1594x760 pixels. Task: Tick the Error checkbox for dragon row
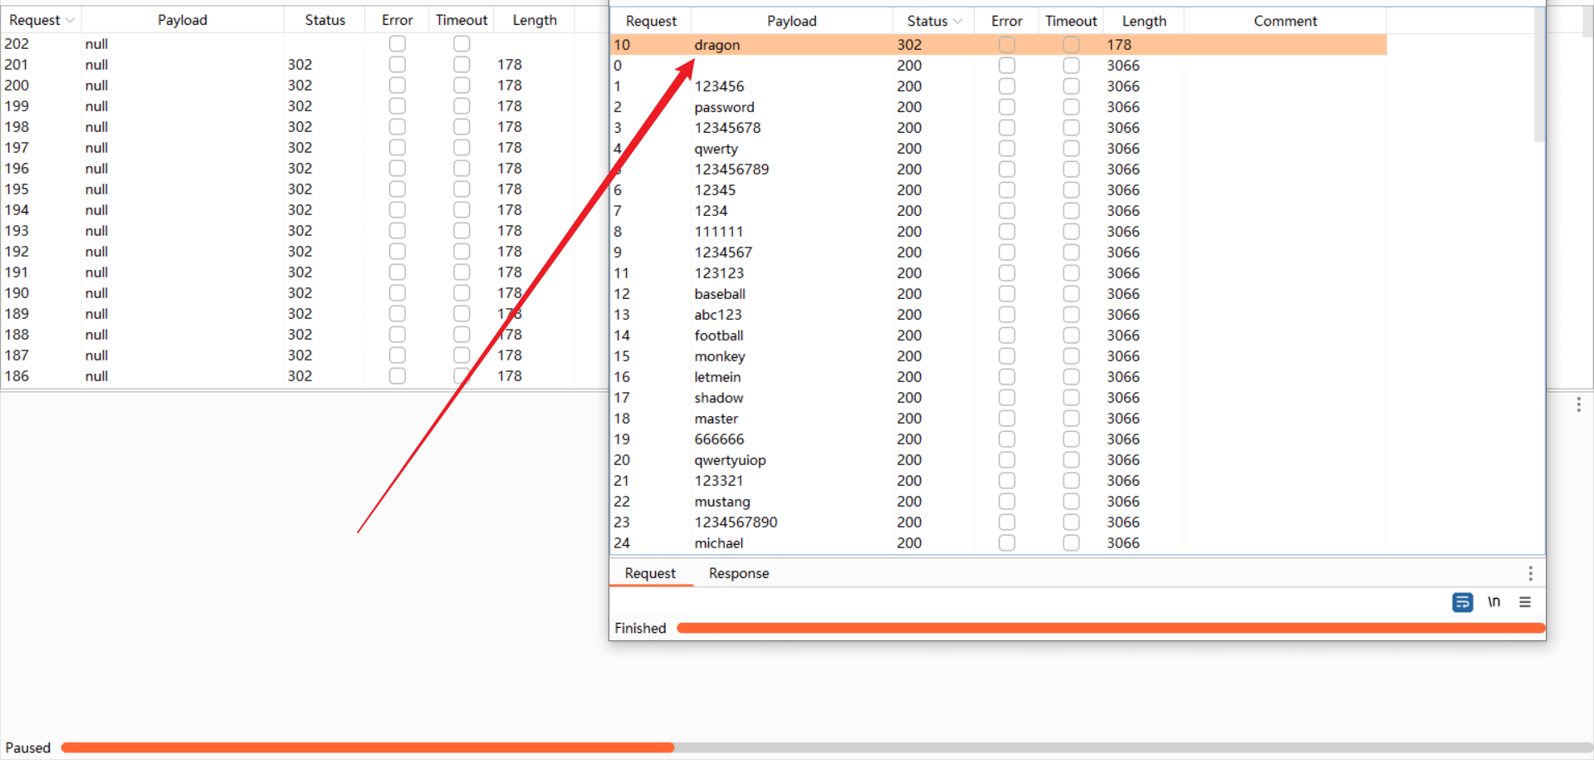[x=1006, y=45]
